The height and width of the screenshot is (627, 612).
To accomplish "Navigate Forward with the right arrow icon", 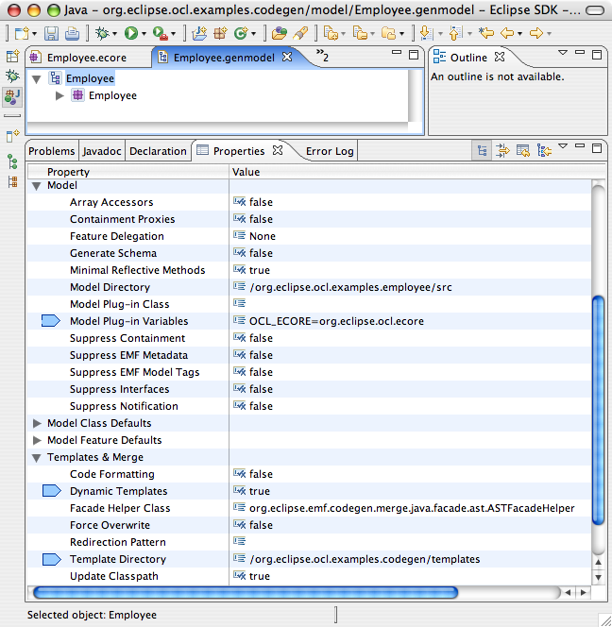I will click(x=536, y=33).
